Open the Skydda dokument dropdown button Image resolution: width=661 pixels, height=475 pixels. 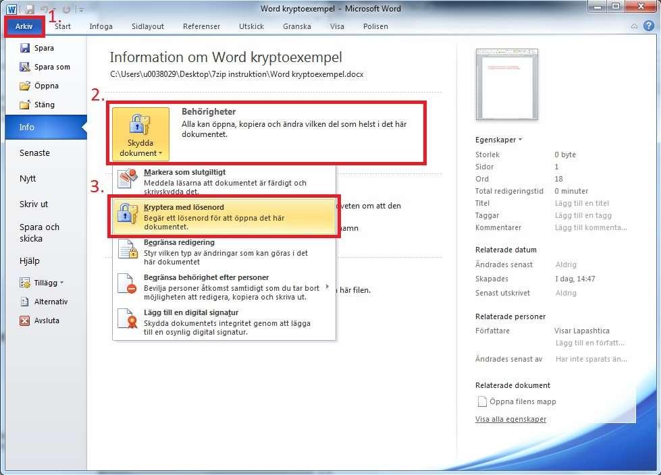[141, 134]
